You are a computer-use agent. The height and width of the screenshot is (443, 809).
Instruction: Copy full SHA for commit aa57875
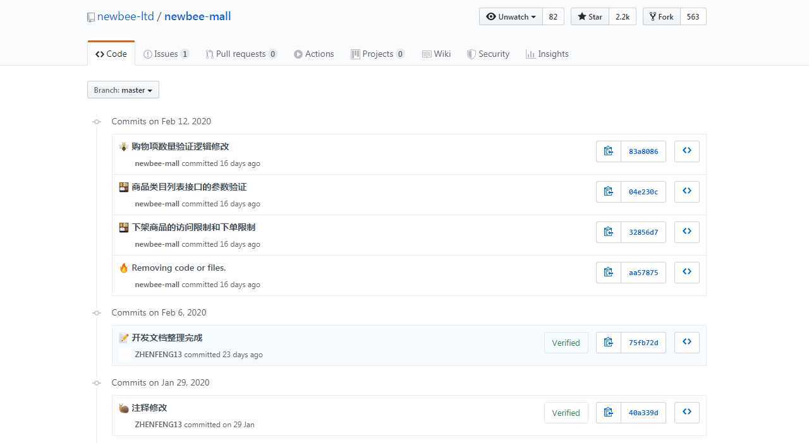click(609, 273)
